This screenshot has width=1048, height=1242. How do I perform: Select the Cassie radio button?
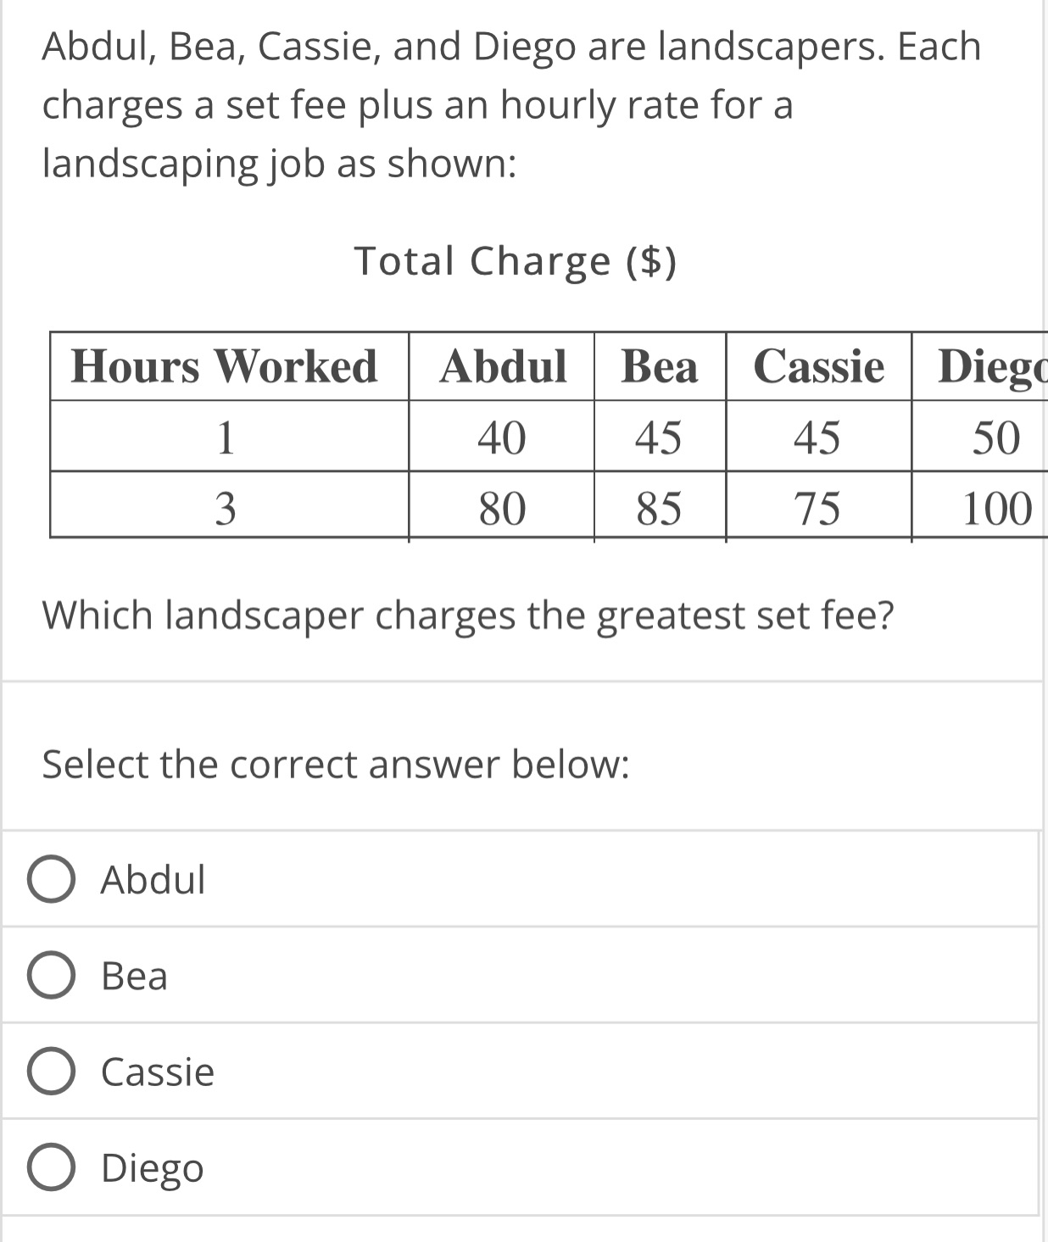tap(54, 1072)
